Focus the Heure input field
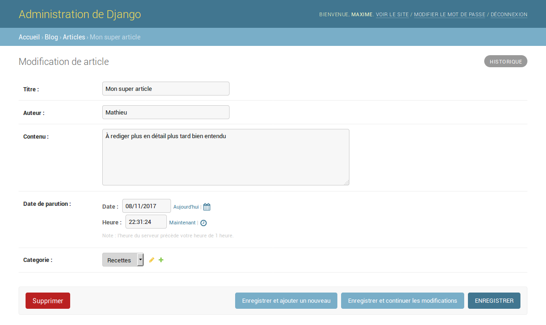Viewport: 546px width, 325px height. pyautogui.click(x=146, y=222)
